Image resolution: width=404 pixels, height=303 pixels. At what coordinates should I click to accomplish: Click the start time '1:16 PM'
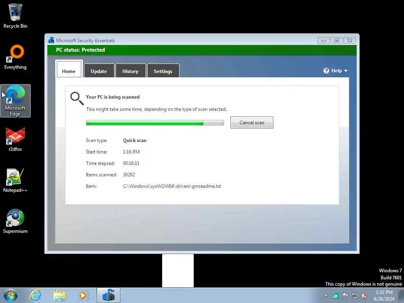point(131,152)
